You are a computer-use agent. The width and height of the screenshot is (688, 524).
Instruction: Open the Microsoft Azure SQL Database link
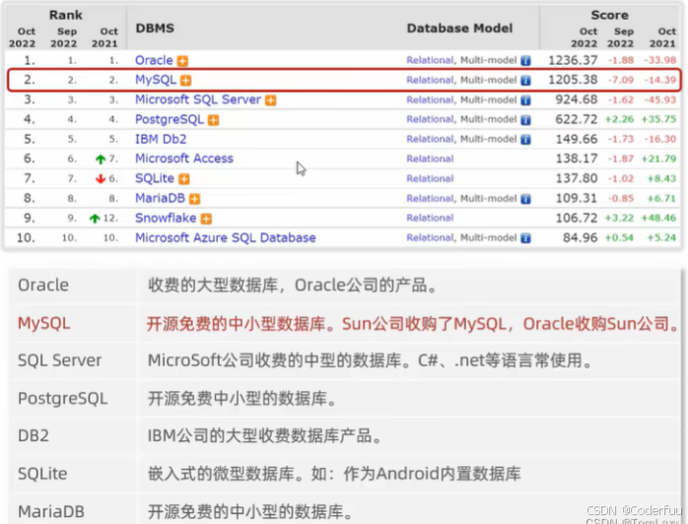pyautogui.click(x=225, y=237)
